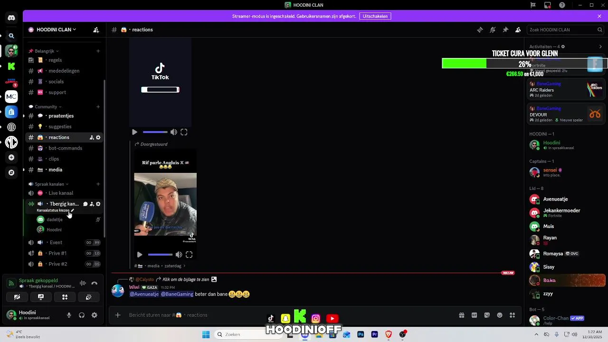The height and width of the screenshot is (342, 608).
Task: Open the GIF picker
Action: (474, 315)
